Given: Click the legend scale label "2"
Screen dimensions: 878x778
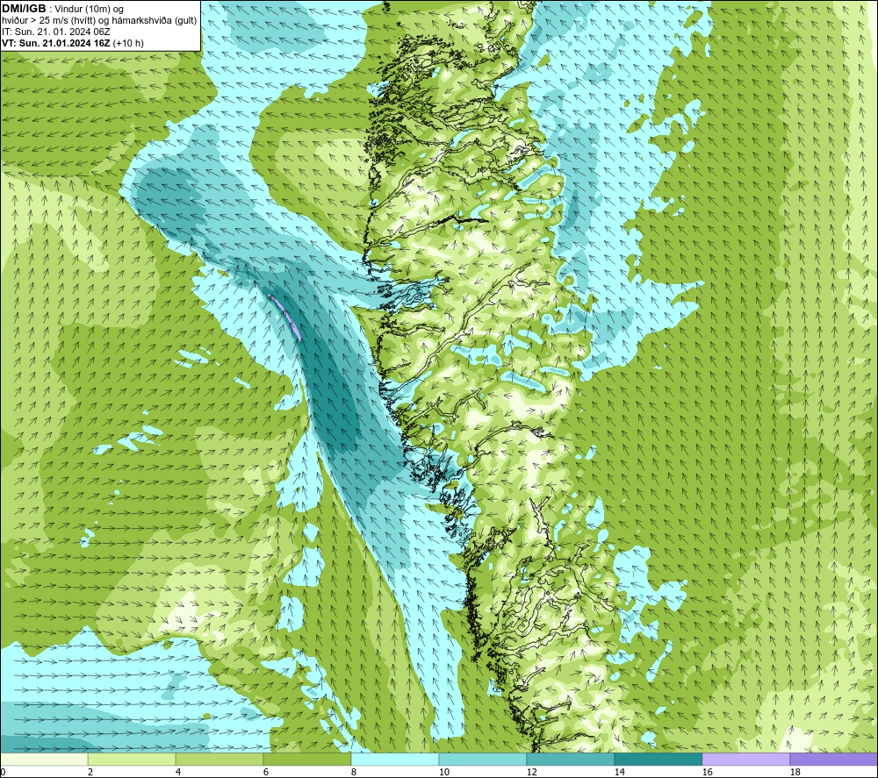Looking at the screenshot, I should [x=90, y=773].
